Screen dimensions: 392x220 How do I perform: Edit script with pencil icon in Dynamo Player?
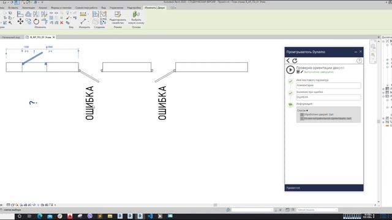tap(302, 72)
